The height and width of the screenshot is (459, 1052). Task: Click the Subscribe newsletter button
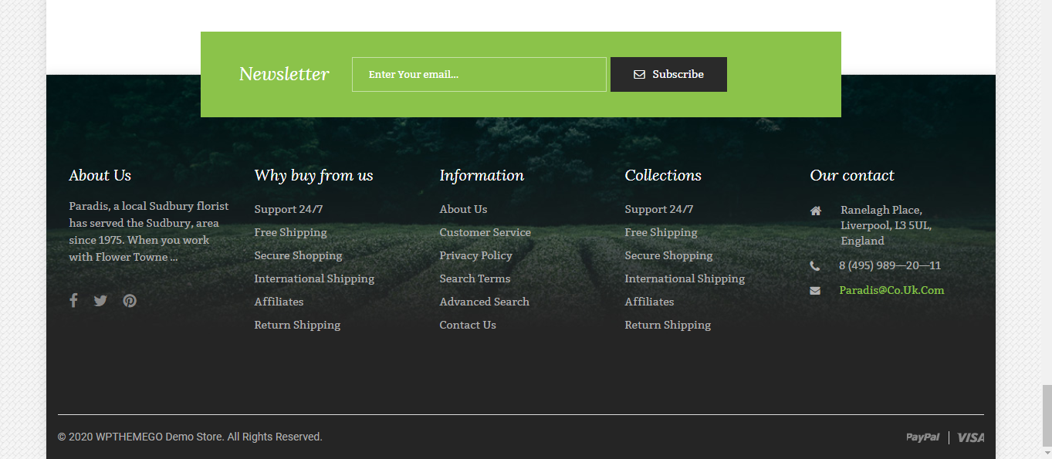668,74
